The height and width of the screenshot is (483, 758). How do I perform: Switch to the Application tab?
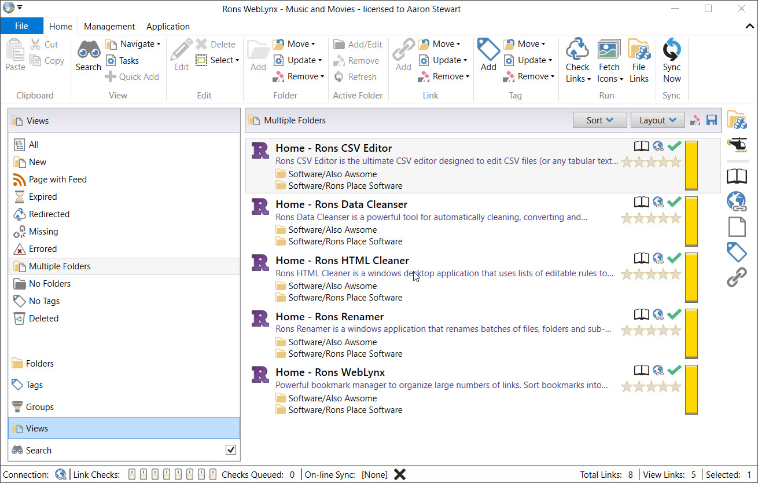168,26
